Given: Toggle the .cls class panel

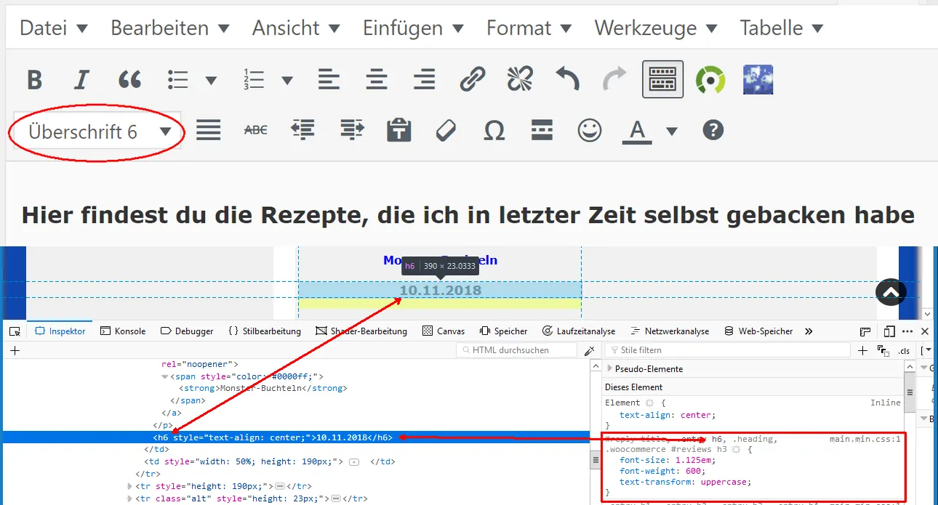Looking at the screenshot, I should tap(904, 351).
